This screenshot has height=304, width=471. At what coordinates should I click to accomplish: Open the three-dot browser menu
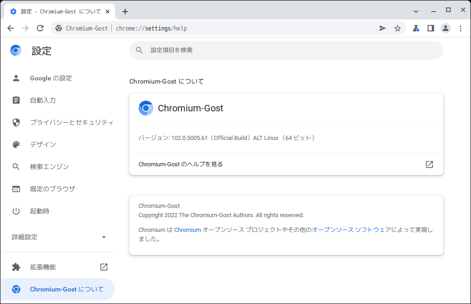(460, 28)
